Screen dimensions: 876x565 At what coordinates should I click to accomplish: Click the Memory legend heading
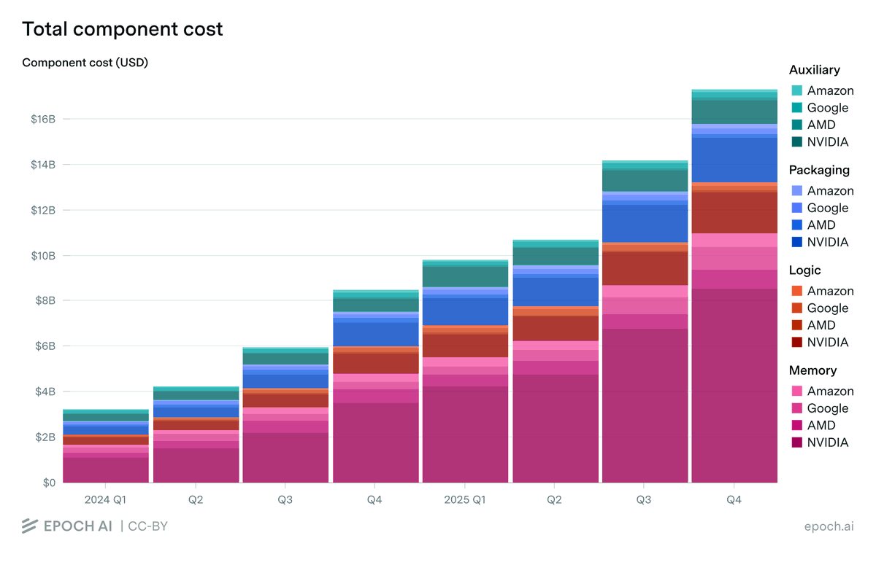click(x=813, y=370)
